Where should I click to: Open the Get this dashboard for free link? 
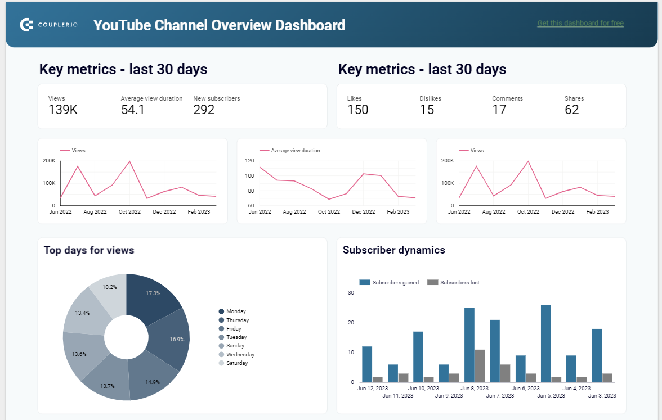point(580,22)
